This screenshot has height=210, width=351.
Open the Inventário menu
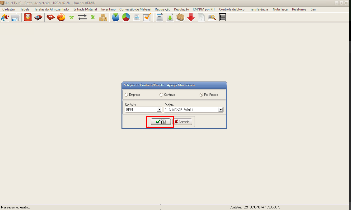(108, 9)
